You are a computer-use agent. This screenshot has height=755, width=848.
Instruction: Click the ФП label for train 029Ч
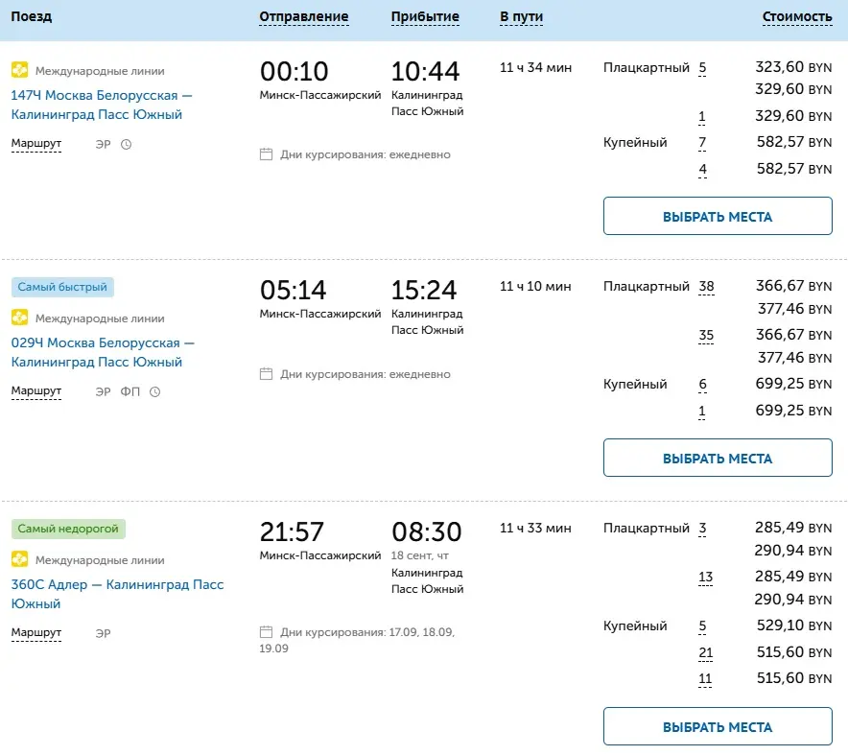click(x=130, y=392)
